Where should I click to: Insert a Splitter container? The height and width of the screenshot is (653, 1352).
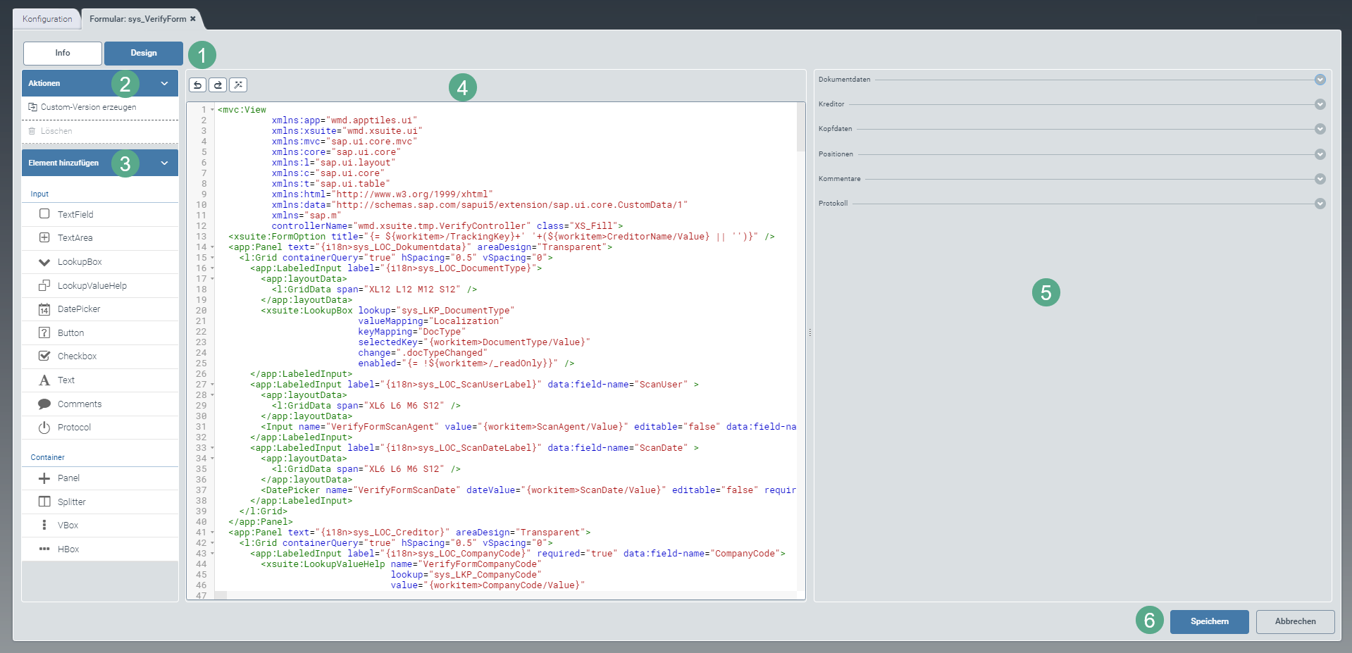71,502
